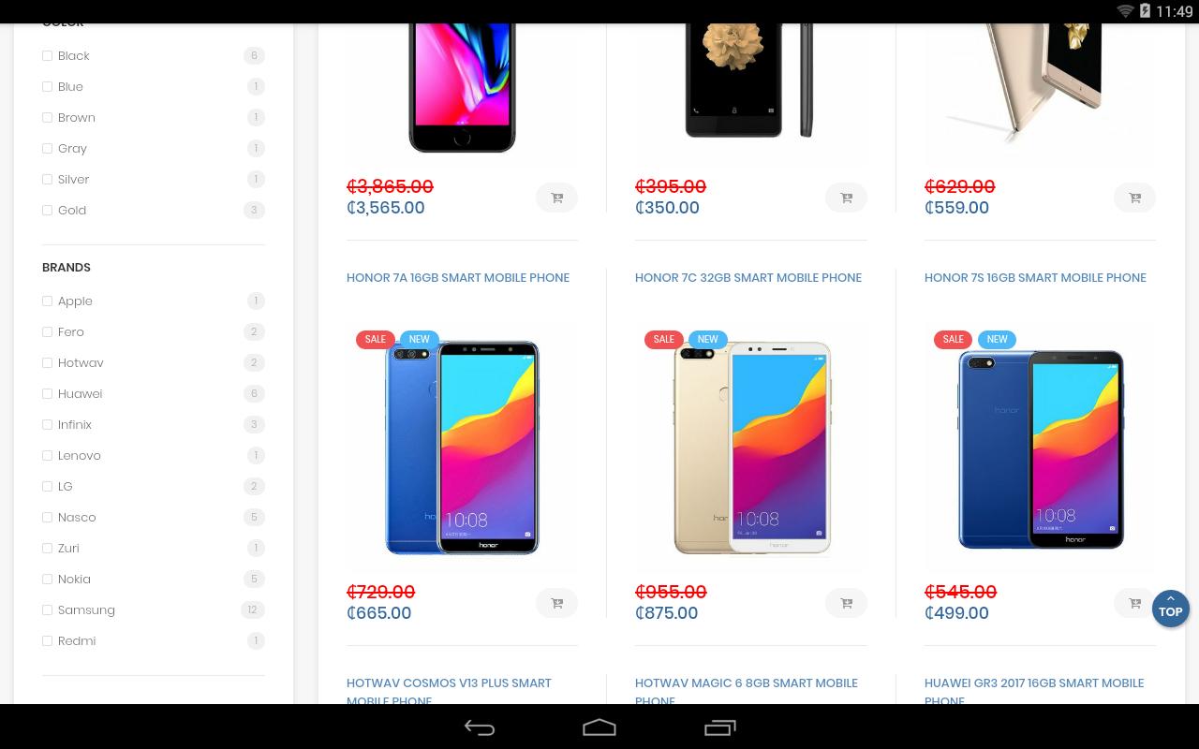This screenshot has height=749, width=1199.
Task: Open Hotwav Cosmos V13 Plus product link
Action: point(449,691)
